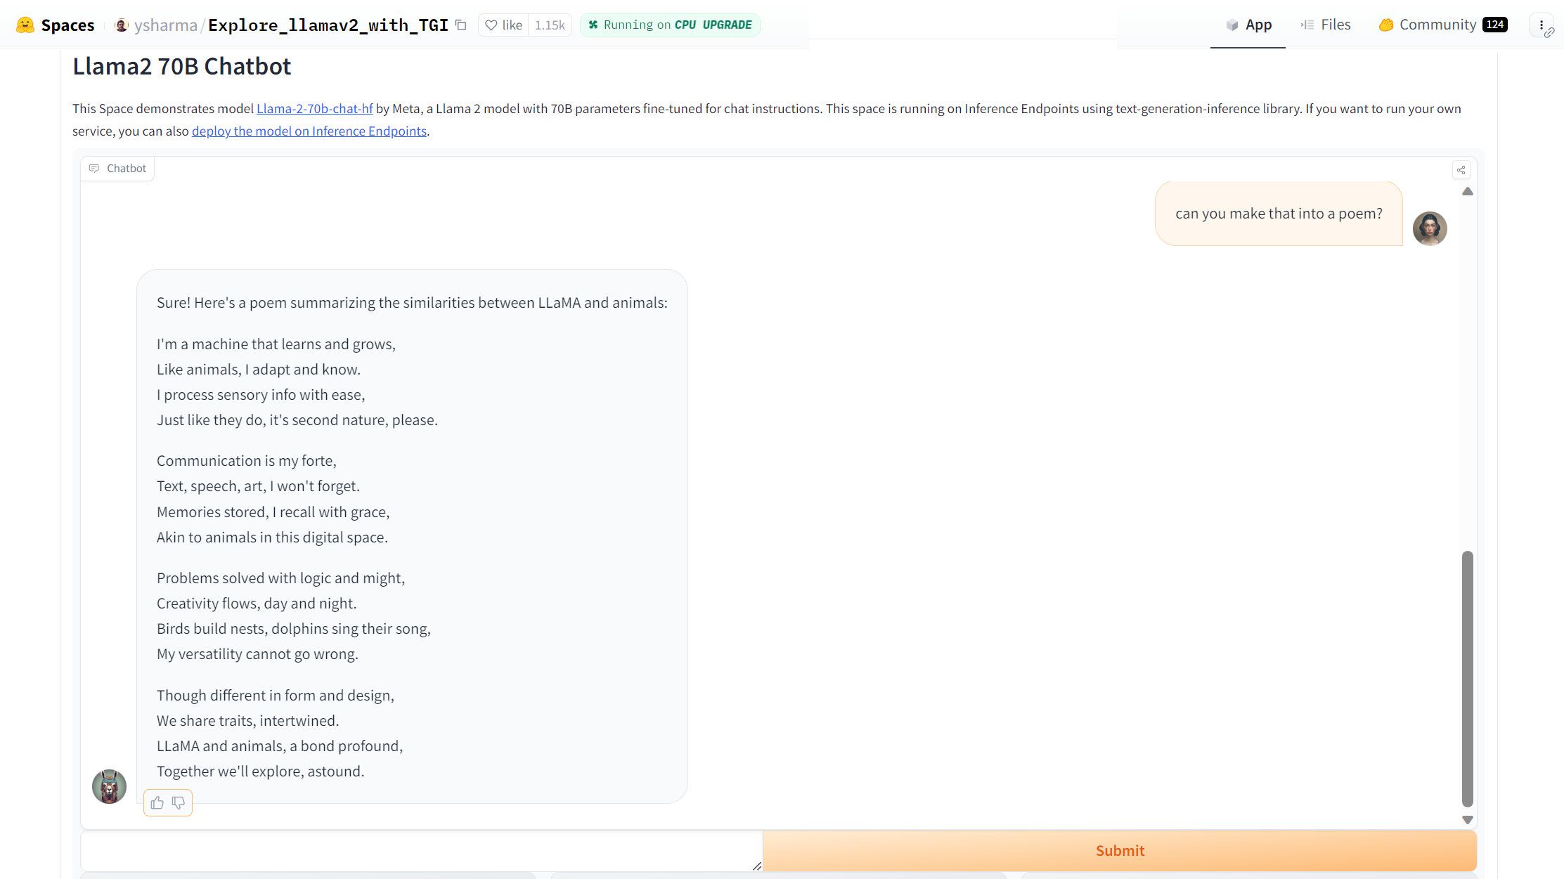1564x879 pixels.
Task: Click the user avatar next to poem request
Action: point(1430,228)
